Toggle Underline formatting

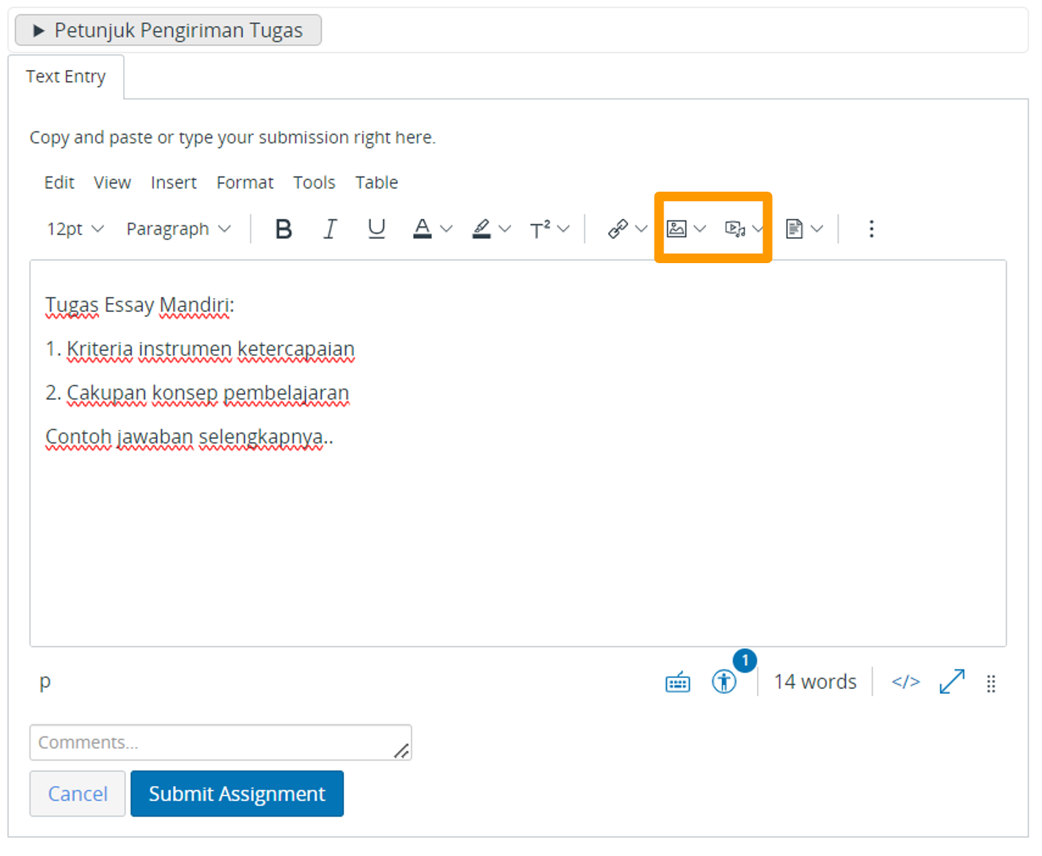376,229
